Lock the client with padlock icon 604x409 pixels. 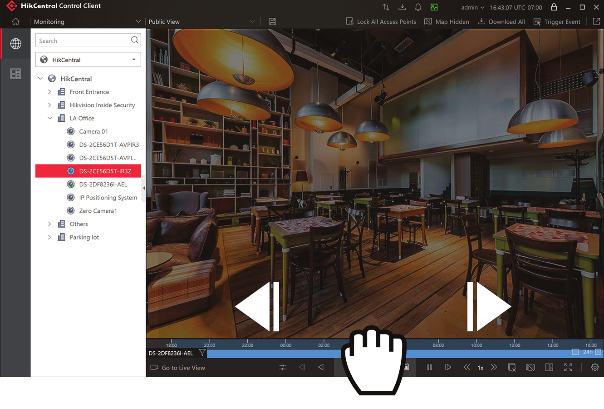pyautogui.click(x=554, y=7)
